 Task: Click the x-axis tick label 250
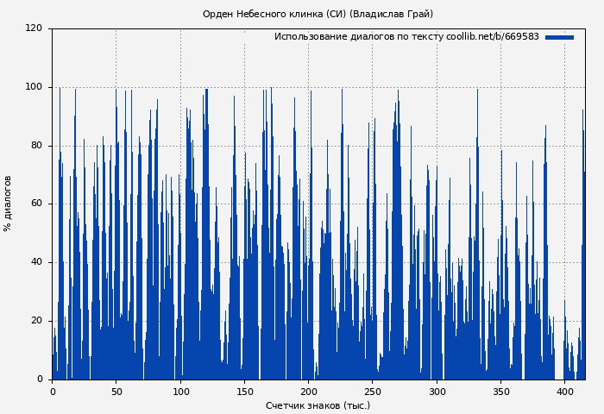pos(373,392)
